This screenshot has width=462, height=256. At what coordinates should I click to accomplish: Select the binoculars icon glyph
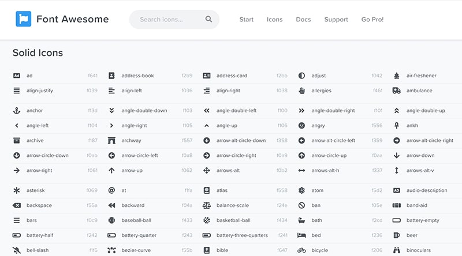[x=397, y=250]
